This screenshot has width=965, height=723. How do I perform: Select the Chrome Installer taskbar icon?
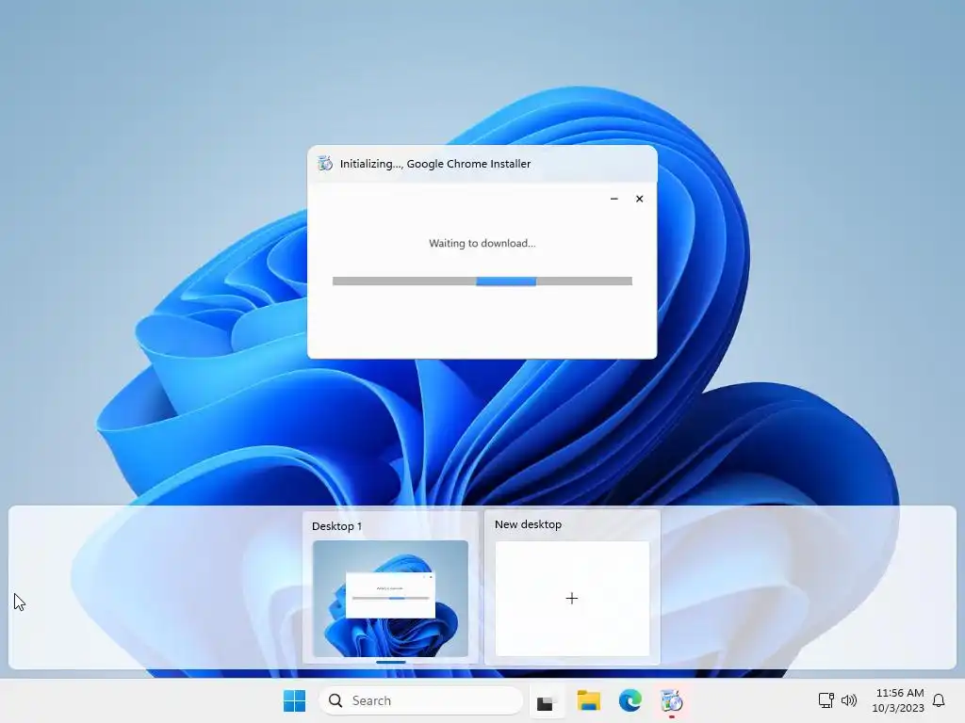(671, 700)
